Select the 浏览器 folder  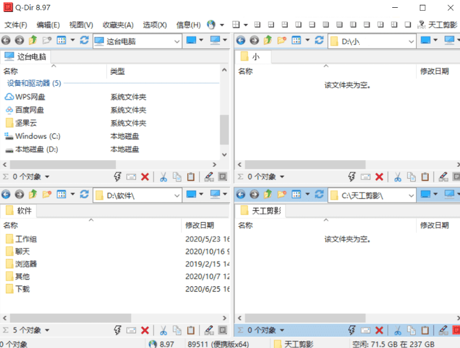click(21, 264)
